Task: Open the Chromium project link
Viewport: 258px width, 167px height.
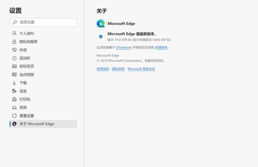Action: point(124,48)
